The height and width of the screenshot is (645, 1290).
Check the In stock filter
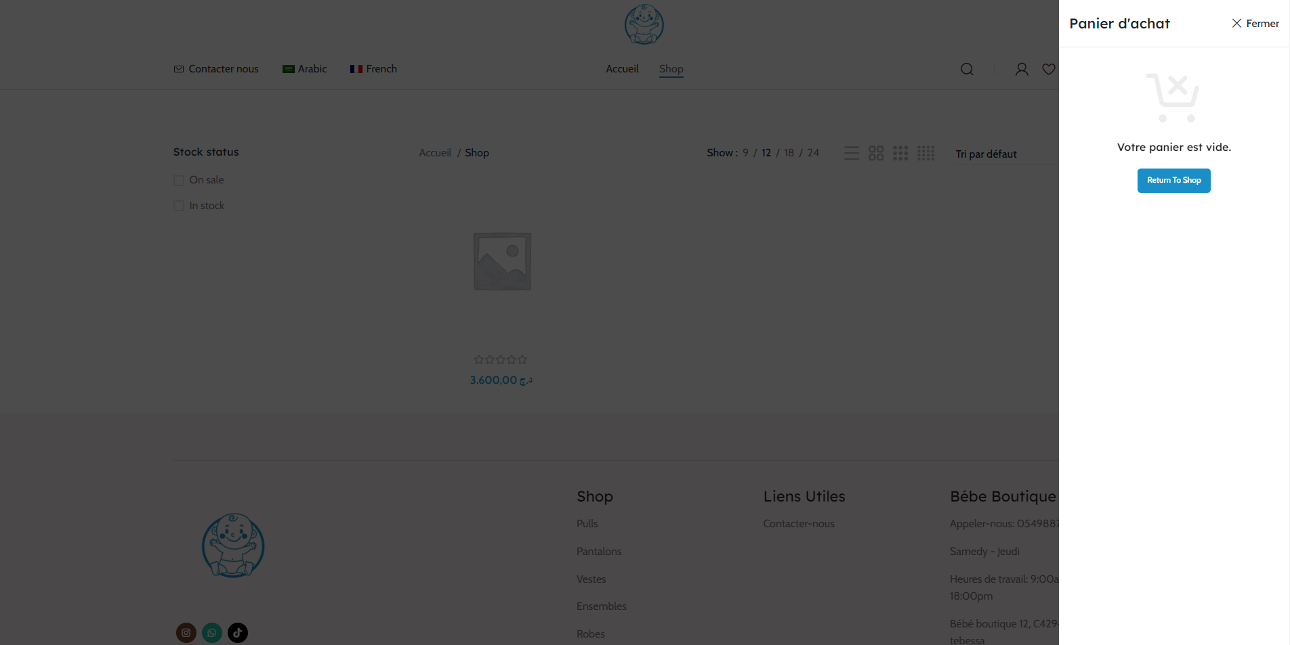(179, 206)
